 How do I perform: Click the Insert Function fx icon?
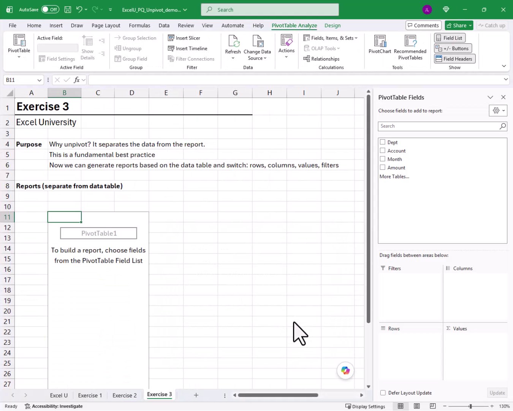[77, 80]
